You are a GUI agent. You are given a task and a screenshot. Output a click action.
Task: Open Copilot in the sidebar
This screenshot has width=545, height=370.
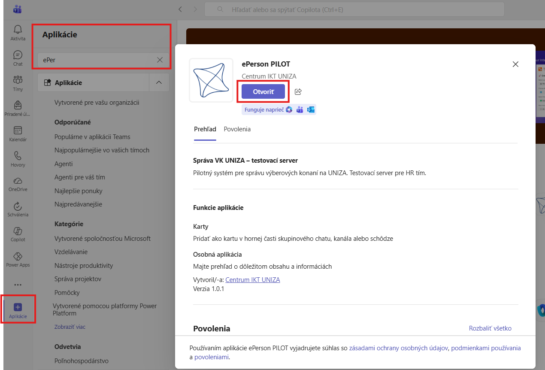tap(18, 234)
